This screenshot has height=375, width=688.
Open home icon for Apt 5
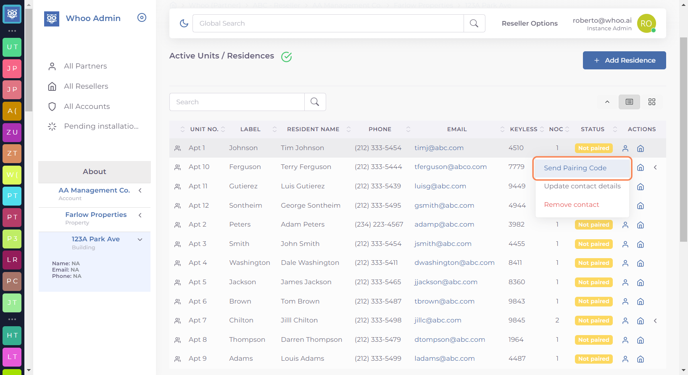pos(641,283)
